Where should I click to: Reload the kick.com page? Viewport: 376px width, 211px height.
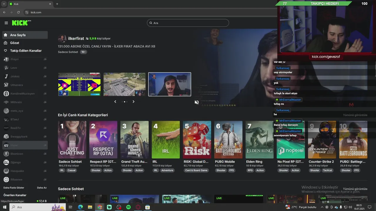pos(18,12)
